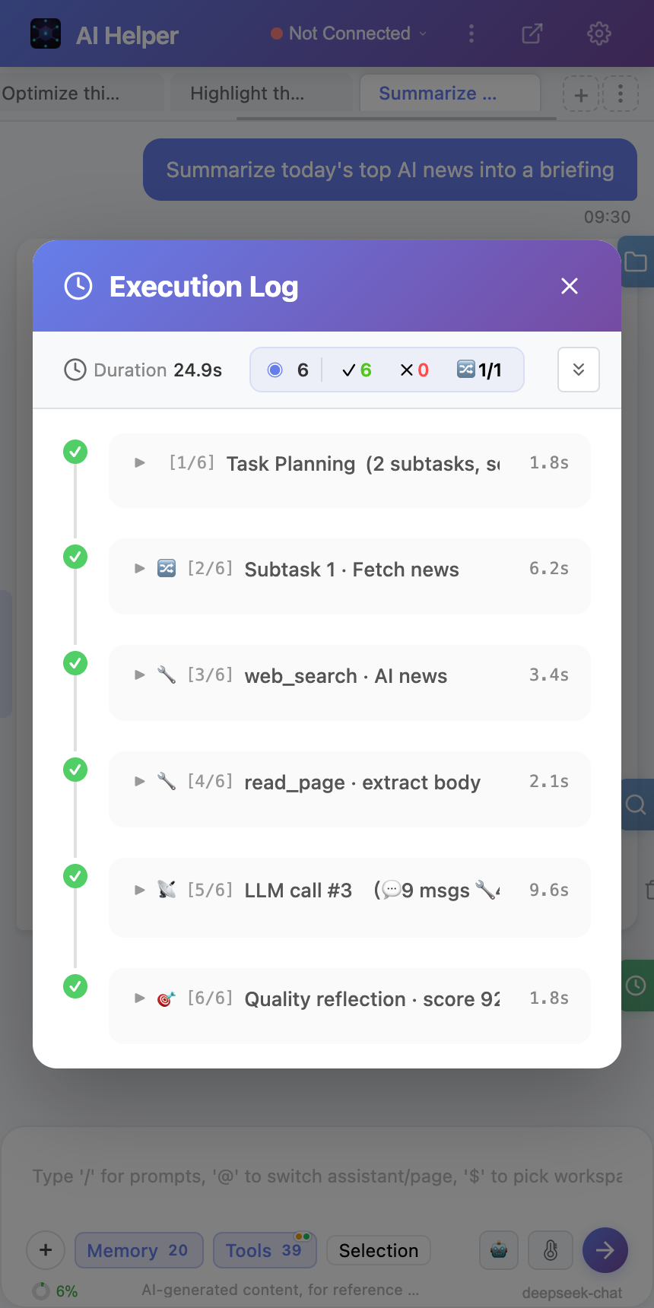
Task: Expand the LLM call #3 step
Action: coord(350,897)
